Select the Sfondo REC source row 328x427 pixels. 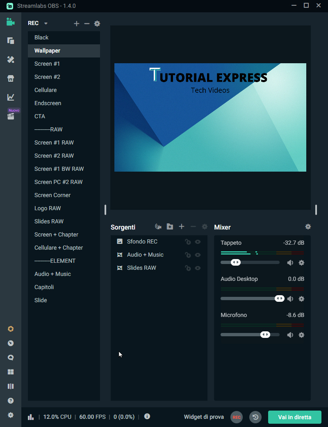coord(159,241)
